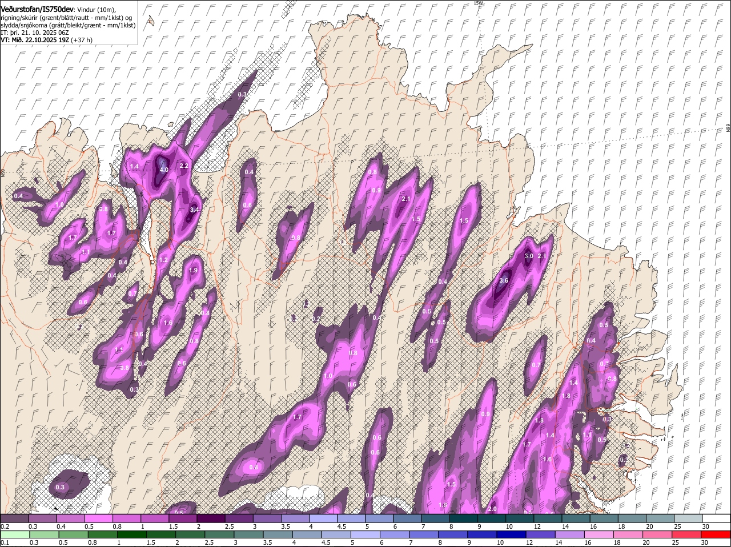The height and width of the screenshot is (547, 731).
Task: Click the pink bottom-row swatch labeled 18
Action: [628, 535]
